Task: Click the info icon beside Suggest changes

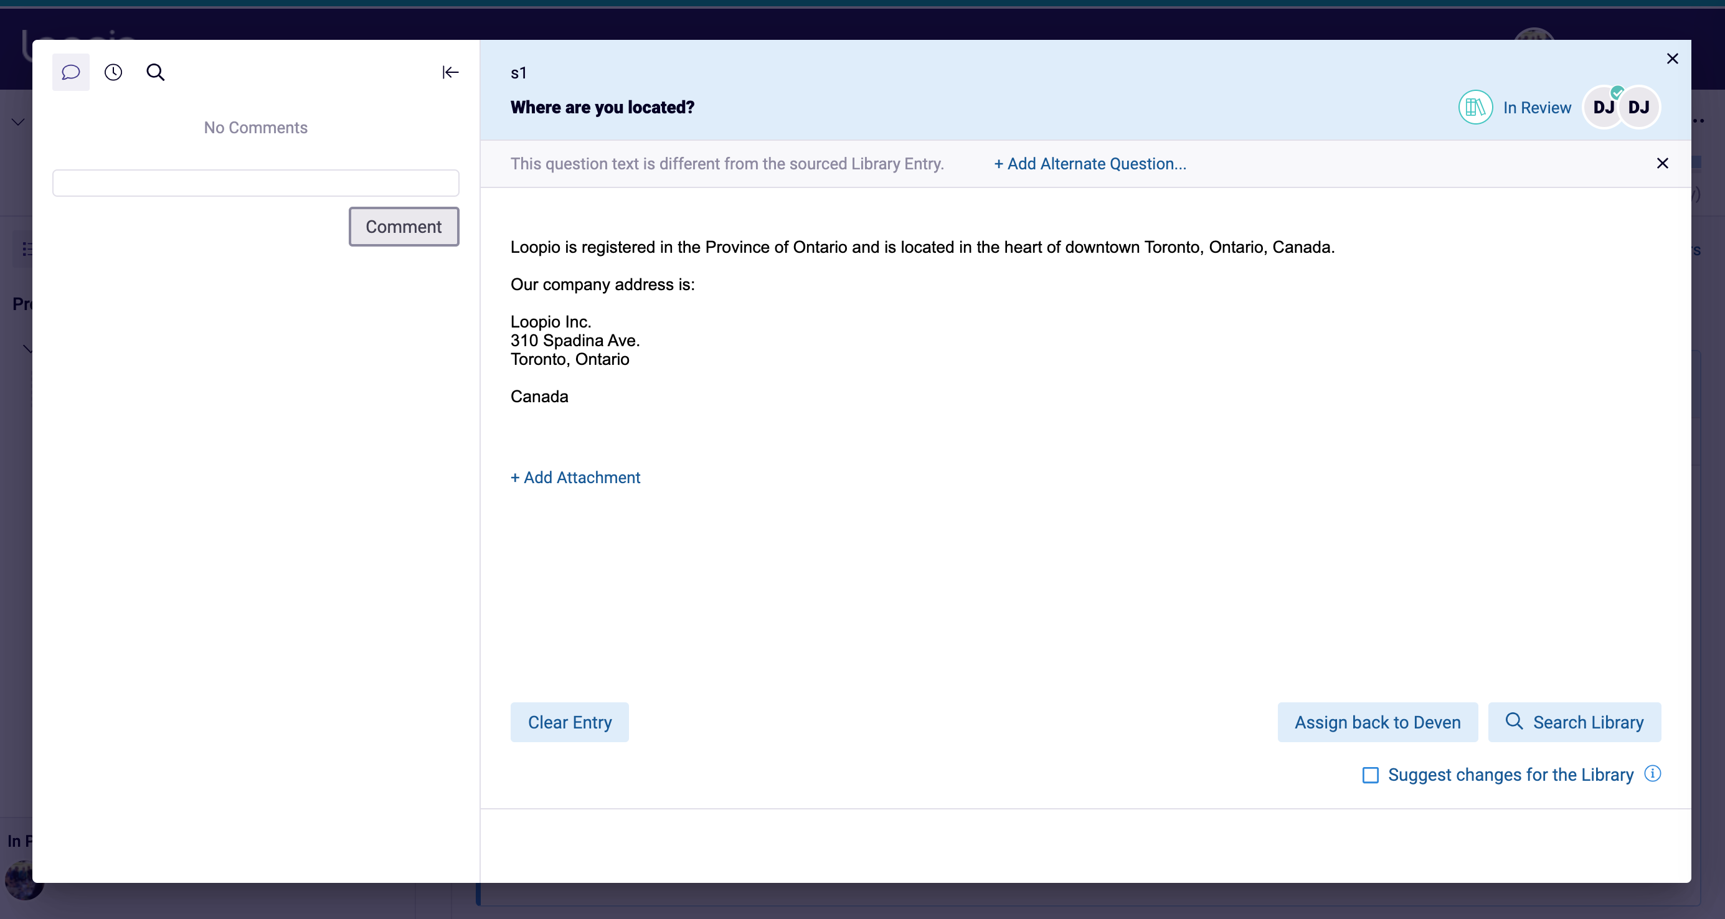Action: tap(1653, 774)
